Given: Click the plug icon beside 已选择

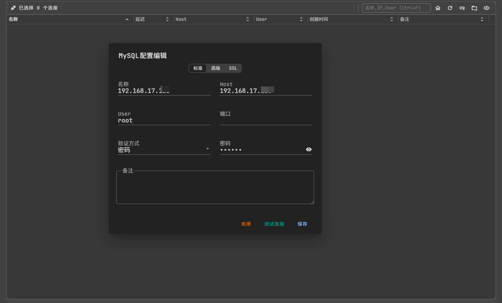Looking at the screenshot, I should click(13, 8).
